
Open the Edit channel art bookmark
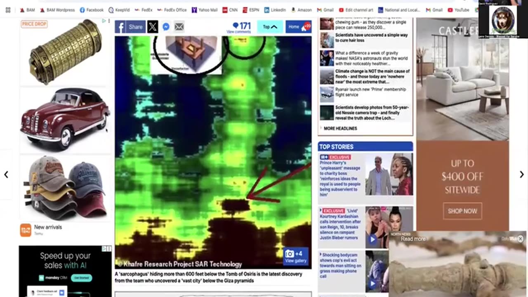pos(357,10)
